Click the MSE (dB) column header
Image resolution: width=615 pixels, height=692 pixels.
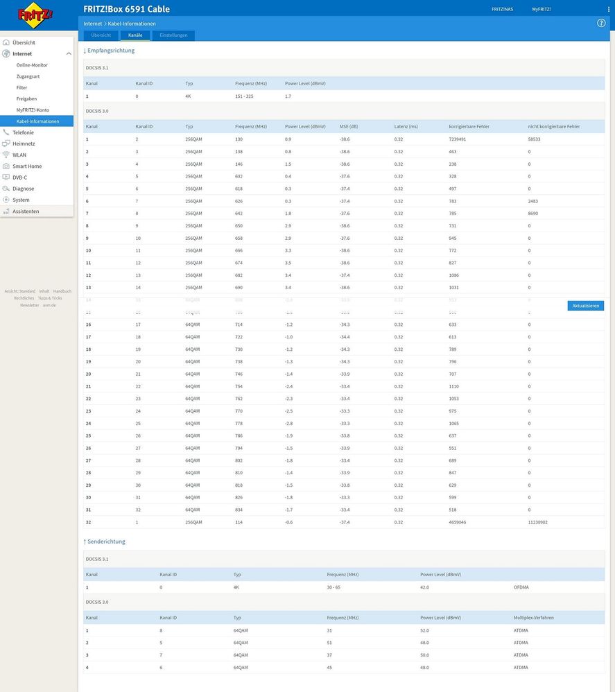pyautogui.click(x=349, y=127)
